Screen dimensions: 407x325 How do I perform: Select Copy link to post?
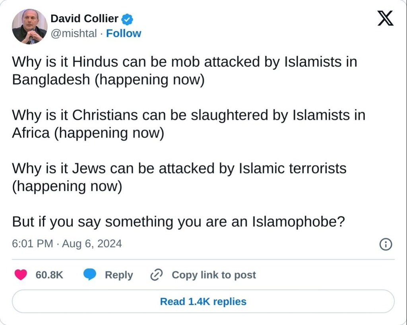(x=213, y=275)
